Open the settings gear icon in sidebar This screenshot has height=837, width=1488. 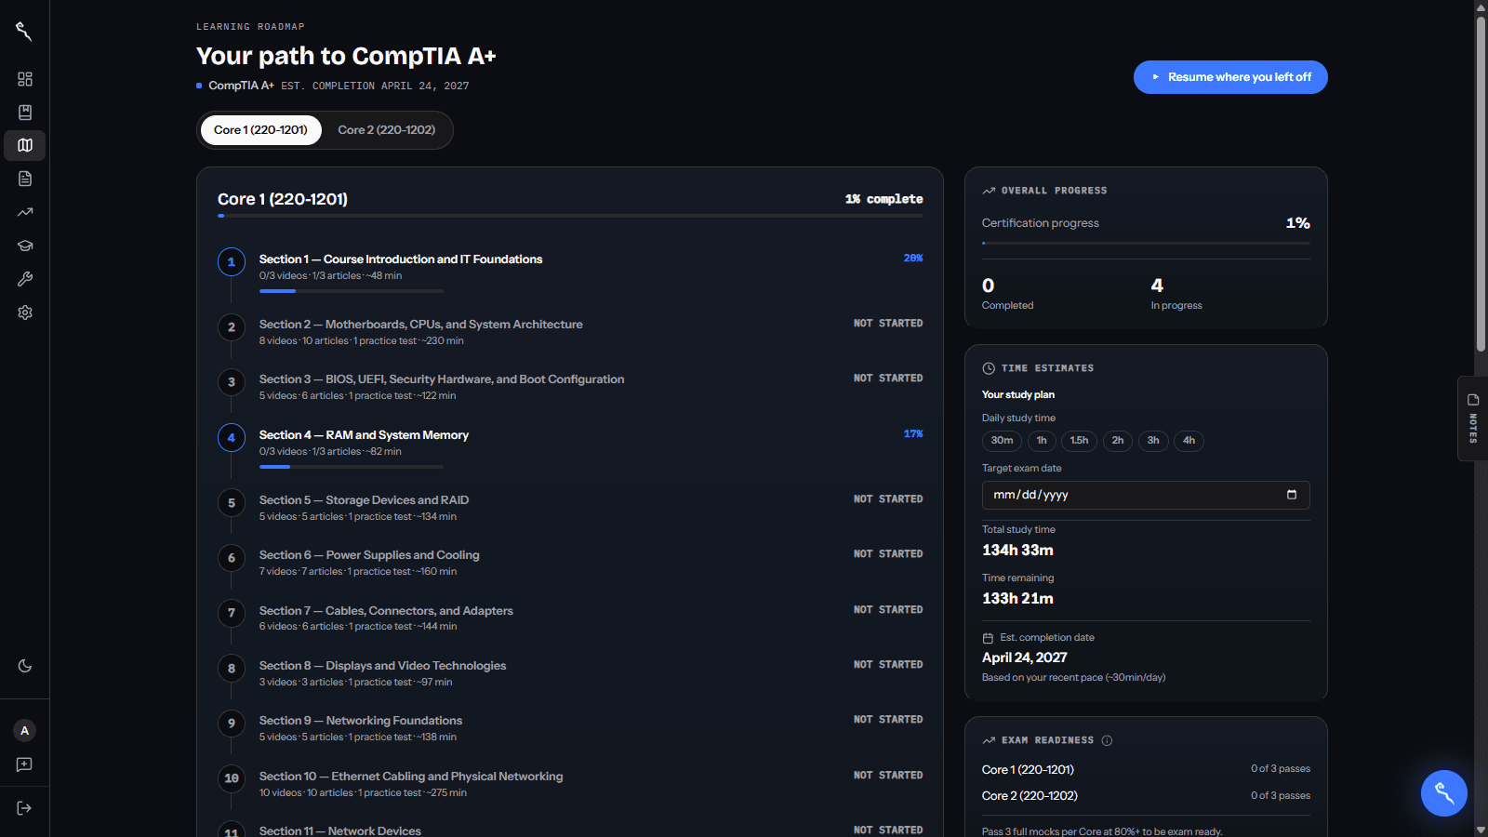(x=25, y=312)
